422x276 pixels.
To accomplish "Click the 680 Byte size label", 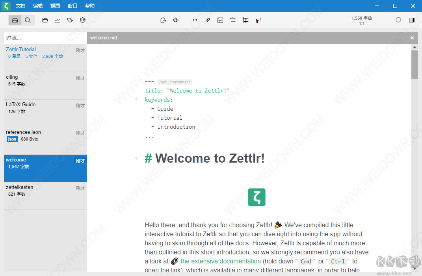I will (29, 139).
